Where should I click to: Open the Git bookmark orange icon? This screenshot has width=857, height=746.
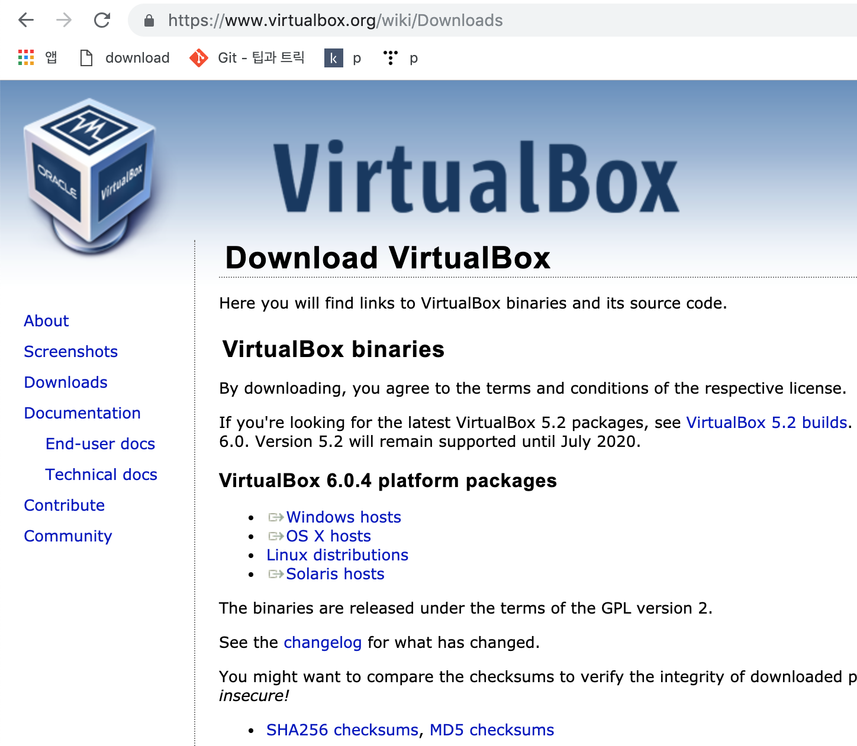(x=198, y=58)
